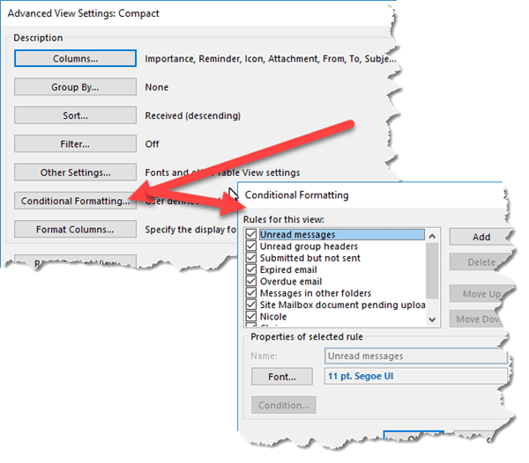Click the Add rule button
The height and width of the screenshot is (463, 529).
coord(481,237)
